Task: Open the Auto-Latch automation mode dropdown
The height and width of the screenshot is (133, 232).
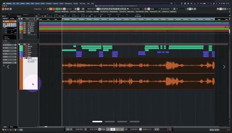Action: click(70, 9)
